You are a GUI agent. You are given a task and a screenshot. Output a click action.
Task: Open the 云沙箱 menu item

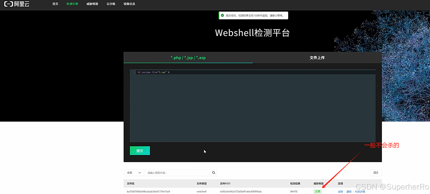[x=111, y=4]
